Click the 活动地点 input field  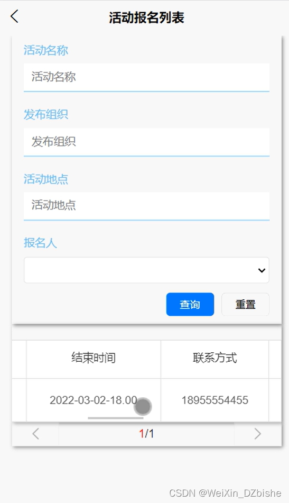coord(146,206)
